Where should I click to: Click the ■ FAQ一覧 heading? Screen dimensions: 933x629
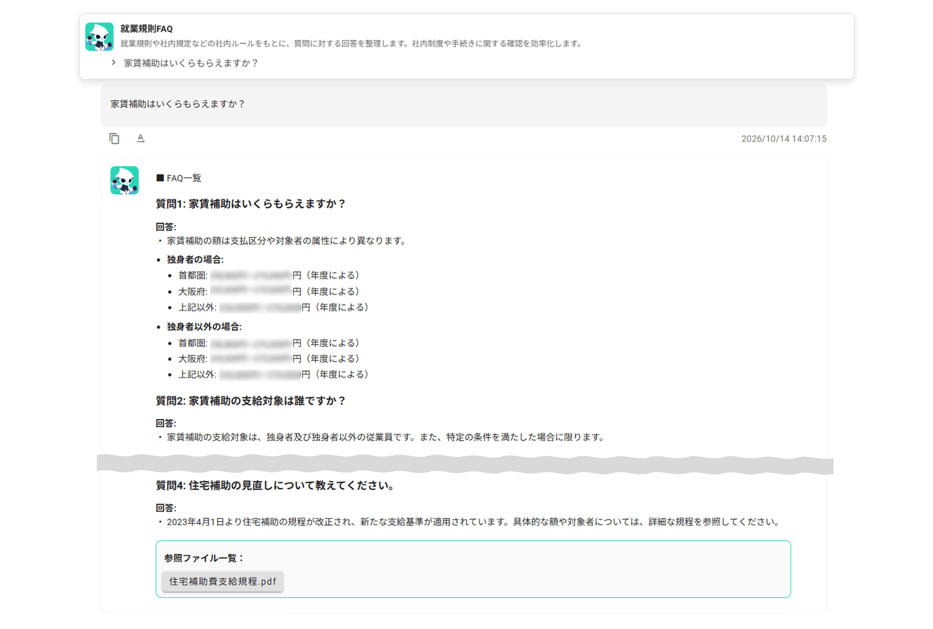click(x=179, y=178)
